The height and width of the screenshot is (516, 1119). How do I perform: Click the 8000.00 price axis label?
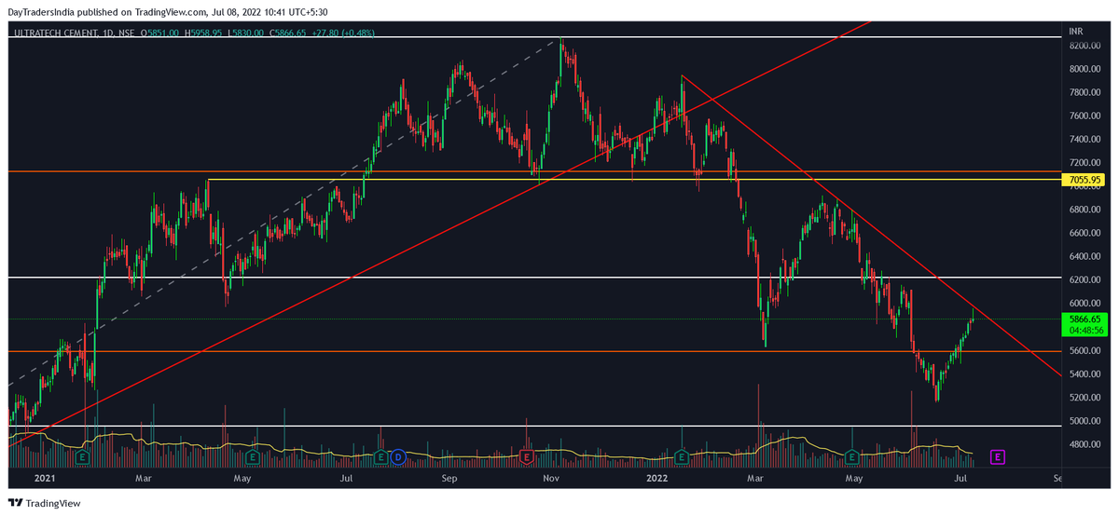pos(1085,69)
